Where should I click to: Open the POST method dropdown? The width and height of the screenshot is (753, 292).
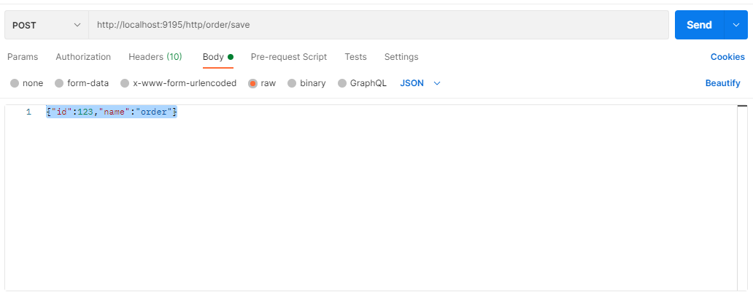[x=46, y=25]
